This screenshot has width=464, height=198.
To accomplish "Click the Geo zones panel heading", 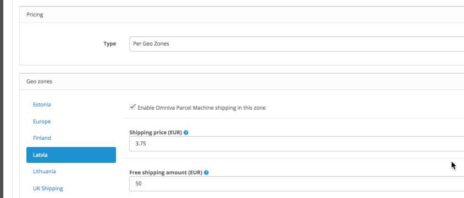I will pos(39,81).
